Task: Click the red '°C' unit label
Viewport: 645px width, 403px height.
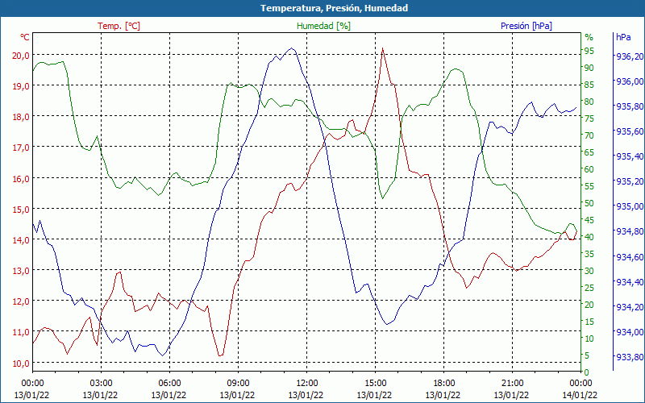Action: [25, 37]
